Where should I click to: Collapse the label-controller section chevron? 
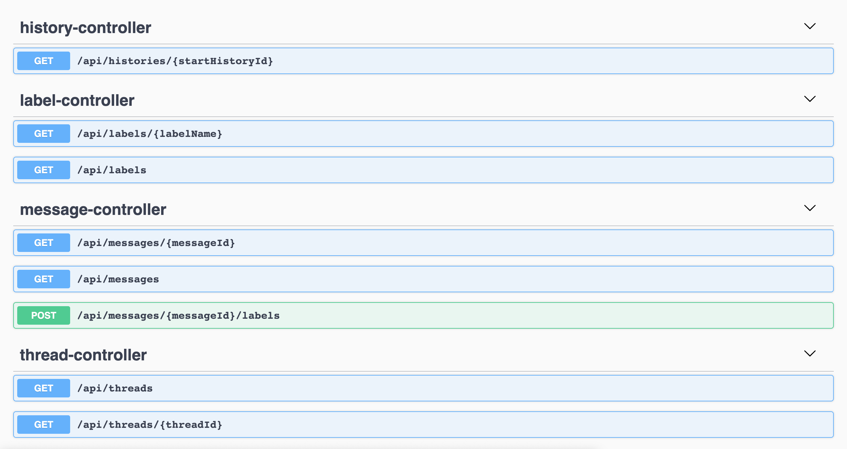click(810, 99)
